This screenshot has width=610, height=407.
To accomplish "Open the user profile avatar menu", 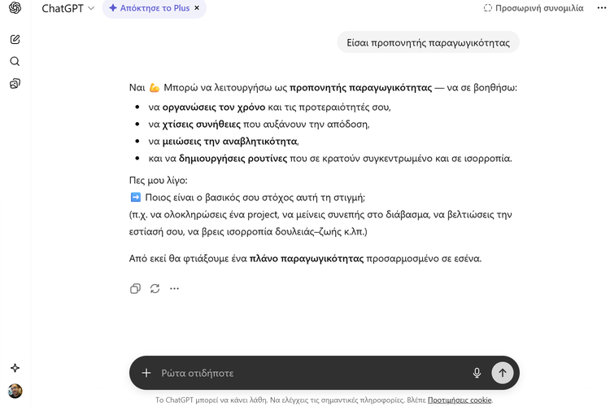I will point(15,391).
